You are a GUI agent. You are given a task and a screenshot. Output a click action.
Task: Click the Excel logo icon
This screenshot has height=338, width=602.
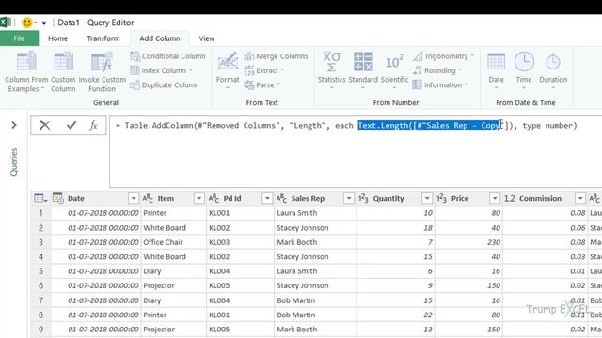coord(6,23)
